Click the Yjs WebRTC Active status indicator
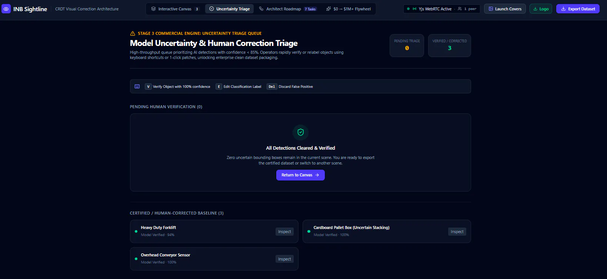This screenshot has width=607, height=279. (x=430, y=9)
